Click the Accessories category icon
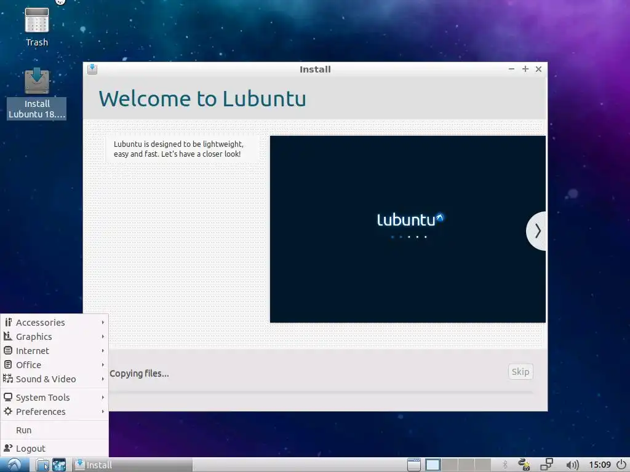This screenshot has width=630, height=472. 8,322
